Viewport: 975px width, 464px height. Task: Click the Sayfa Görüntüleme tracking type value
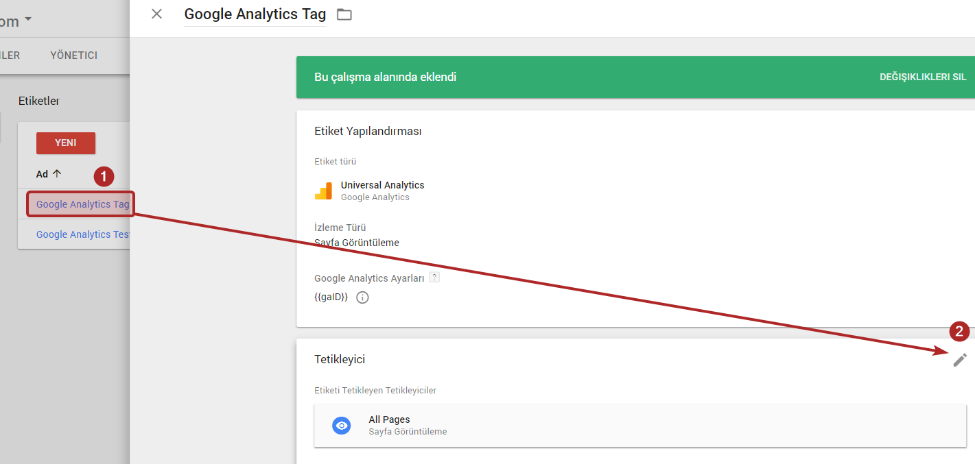click(x=357, y=243)
